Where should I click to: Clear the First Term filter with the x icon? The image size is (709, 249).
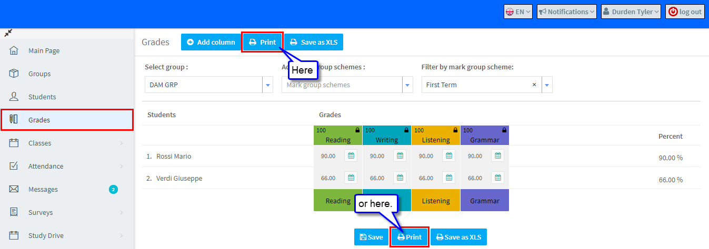[534, 85]
